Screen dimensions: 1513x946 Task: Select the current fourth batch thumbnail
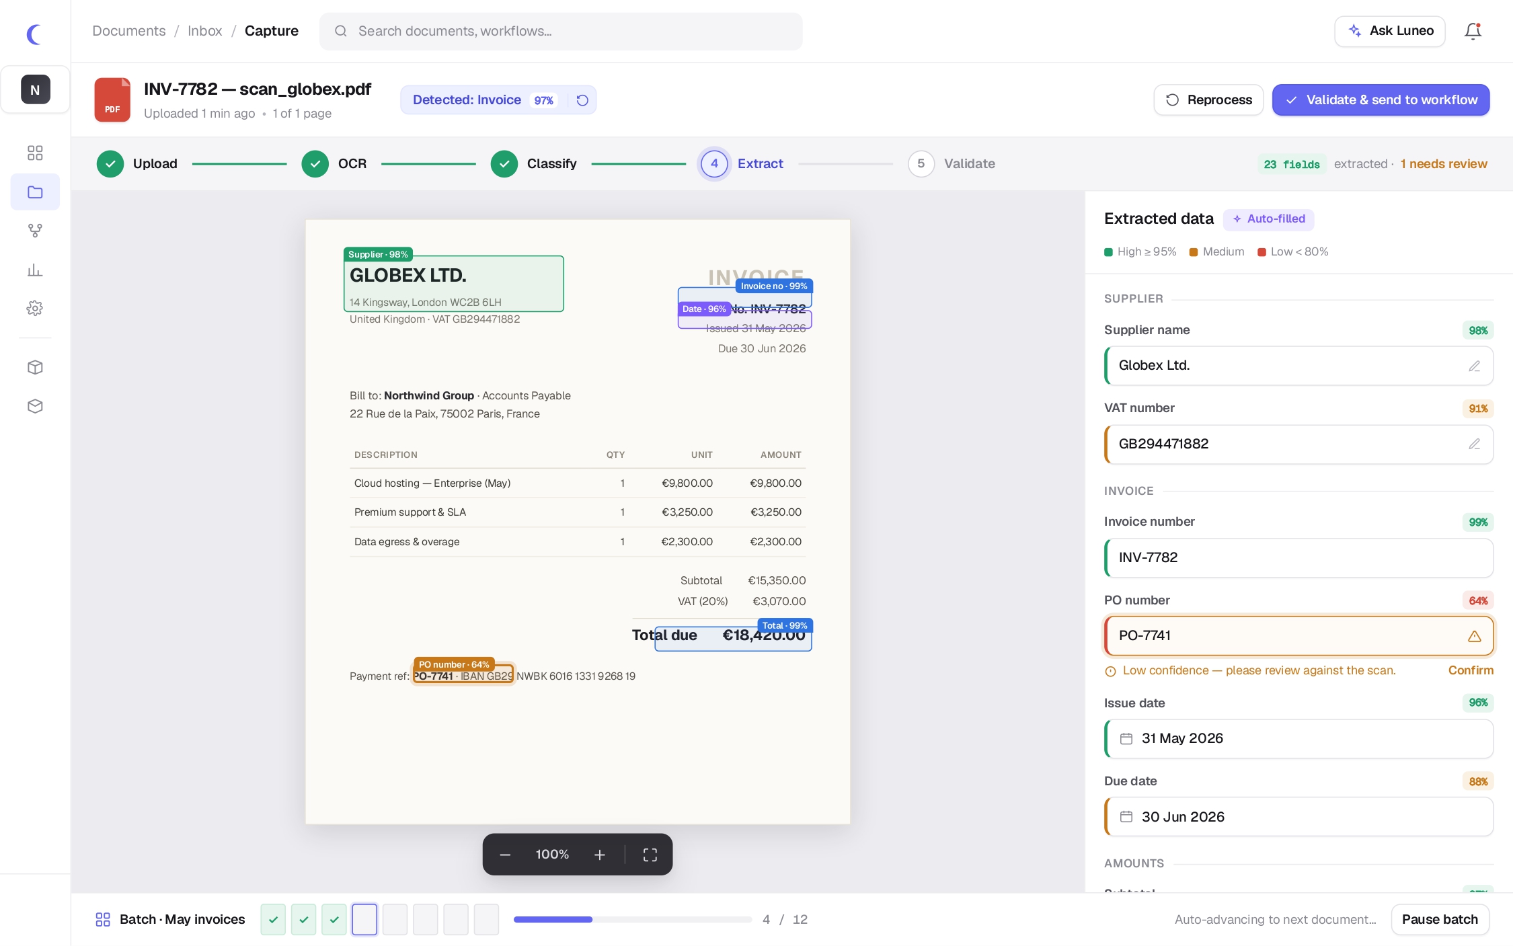pos(364,919)
